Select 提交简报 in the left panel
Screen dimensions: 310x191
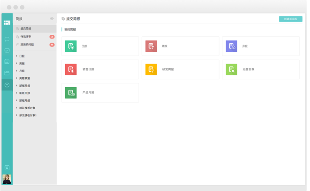click(x=26, y=29)
